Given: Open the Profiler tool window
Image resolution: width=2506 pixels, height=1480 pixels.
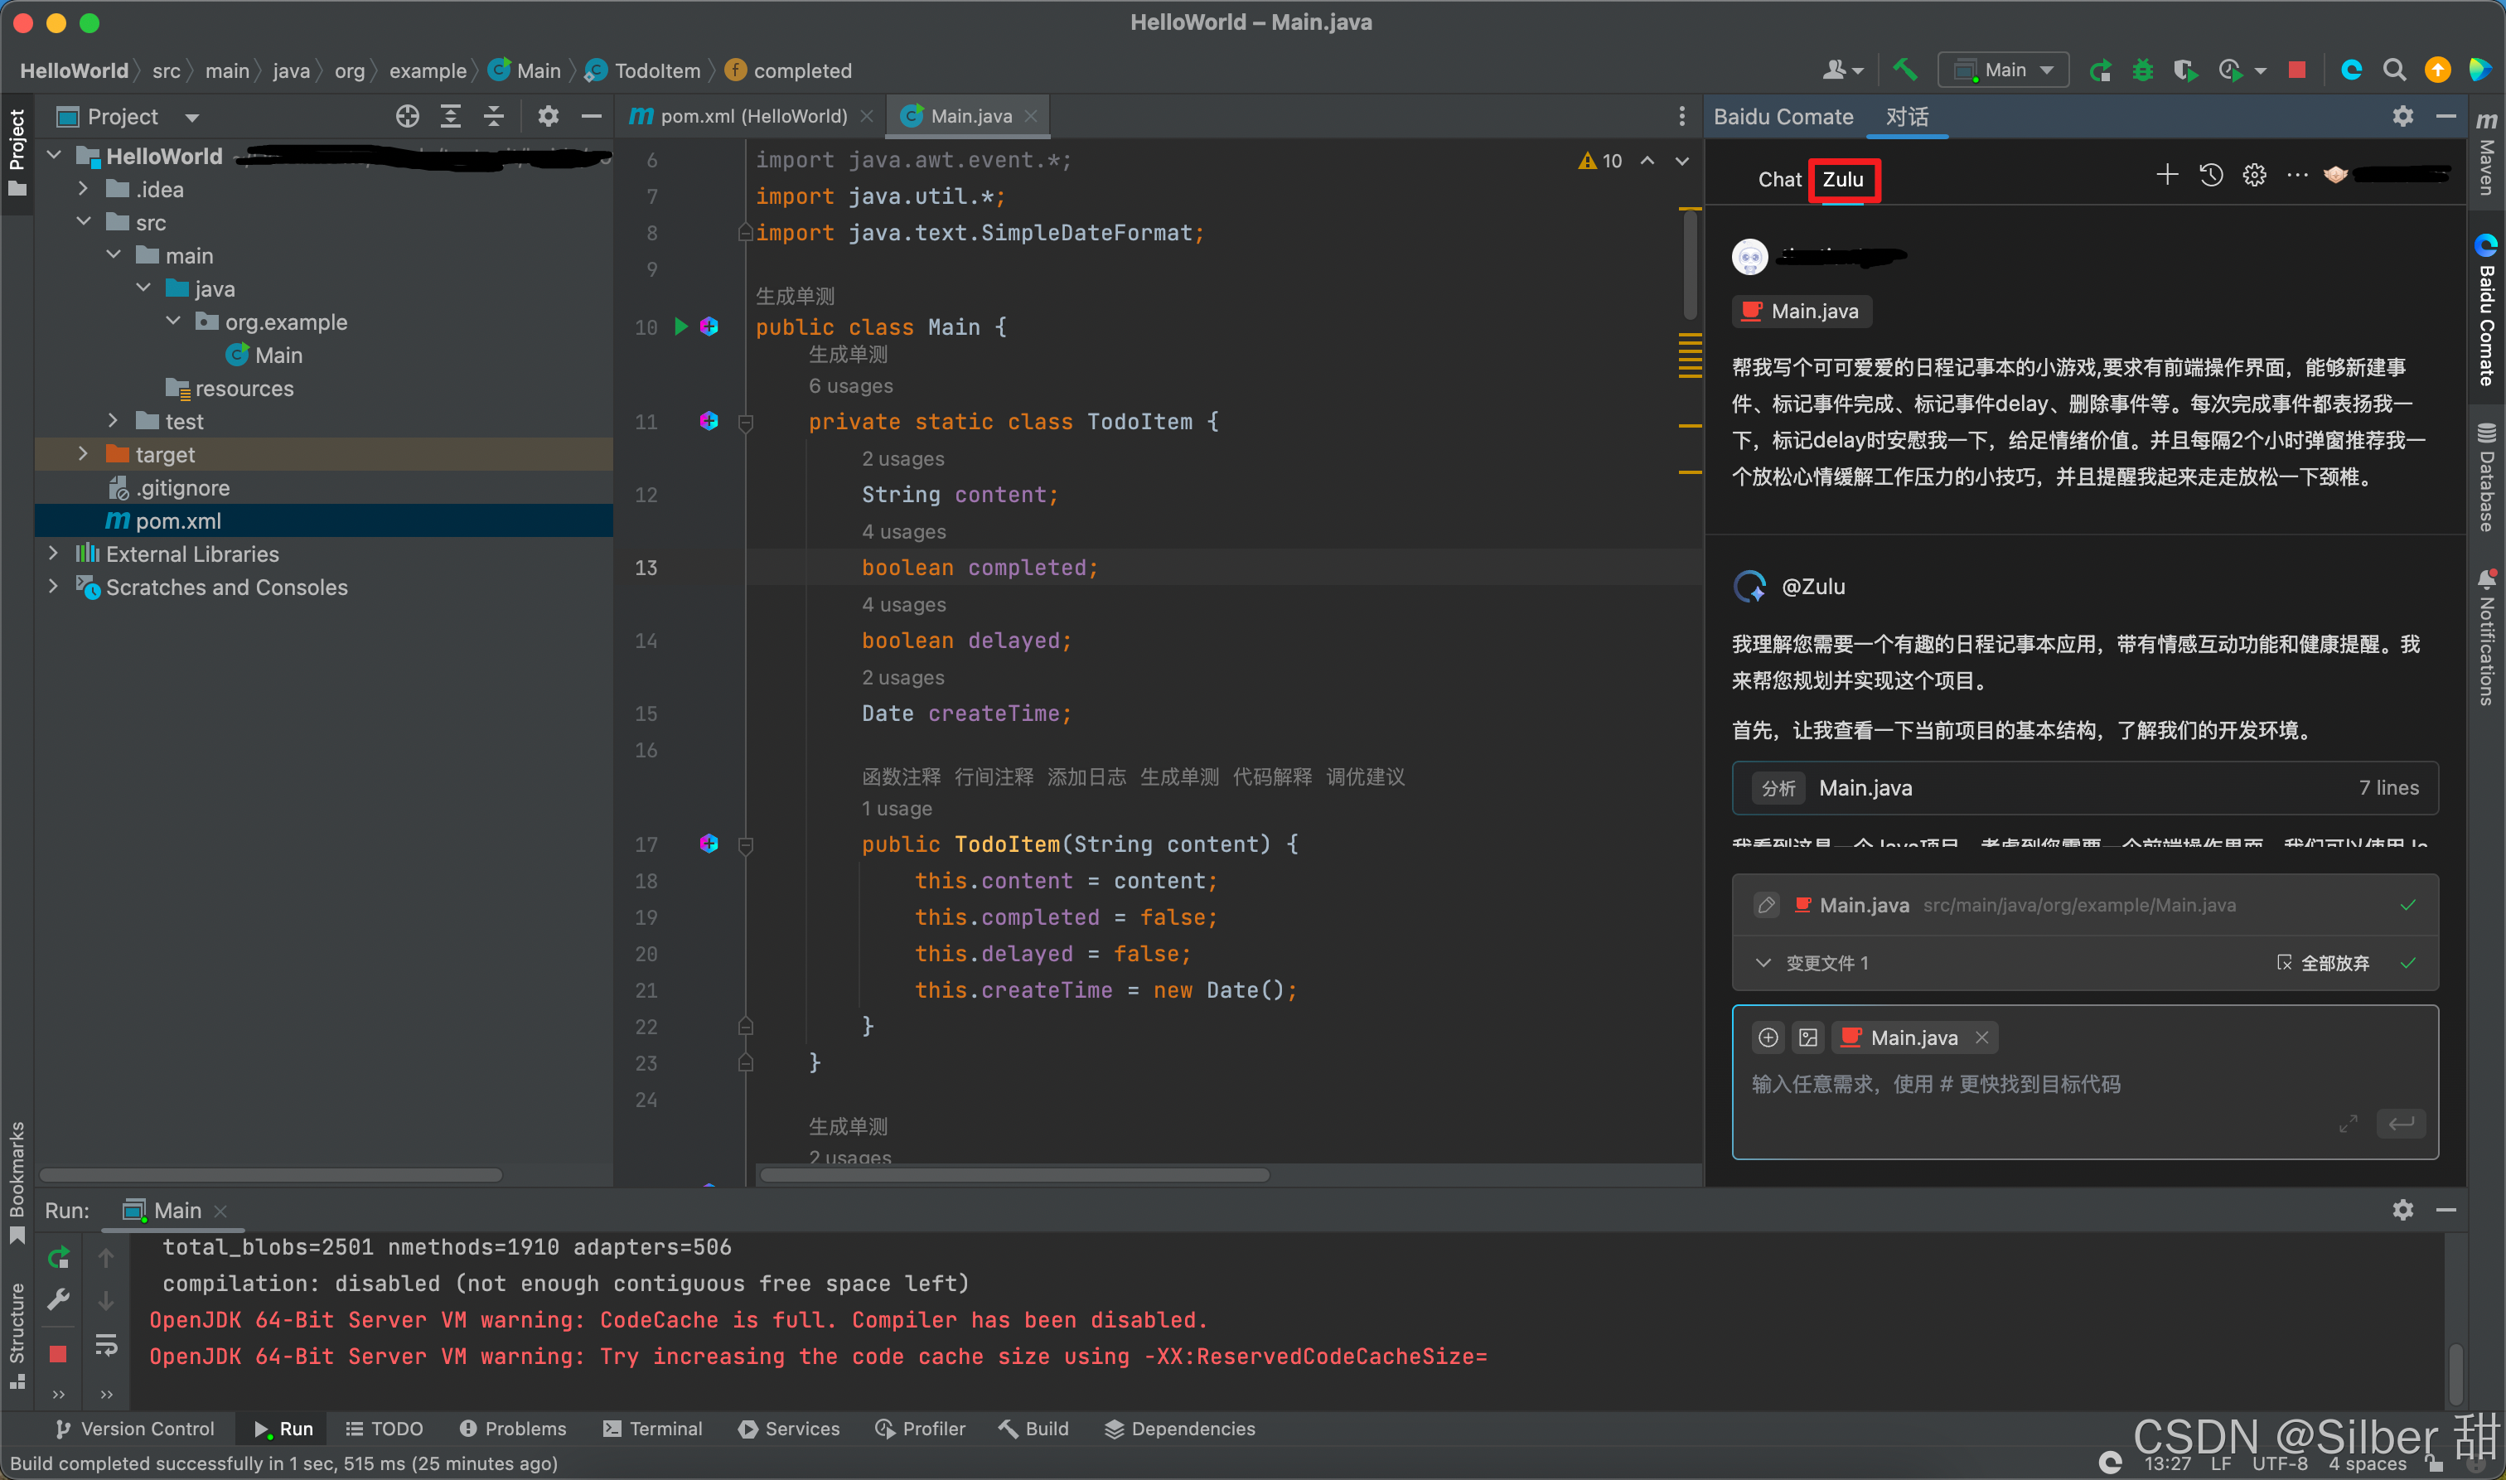Looking at the screenshot, I should coord(921,1429).
